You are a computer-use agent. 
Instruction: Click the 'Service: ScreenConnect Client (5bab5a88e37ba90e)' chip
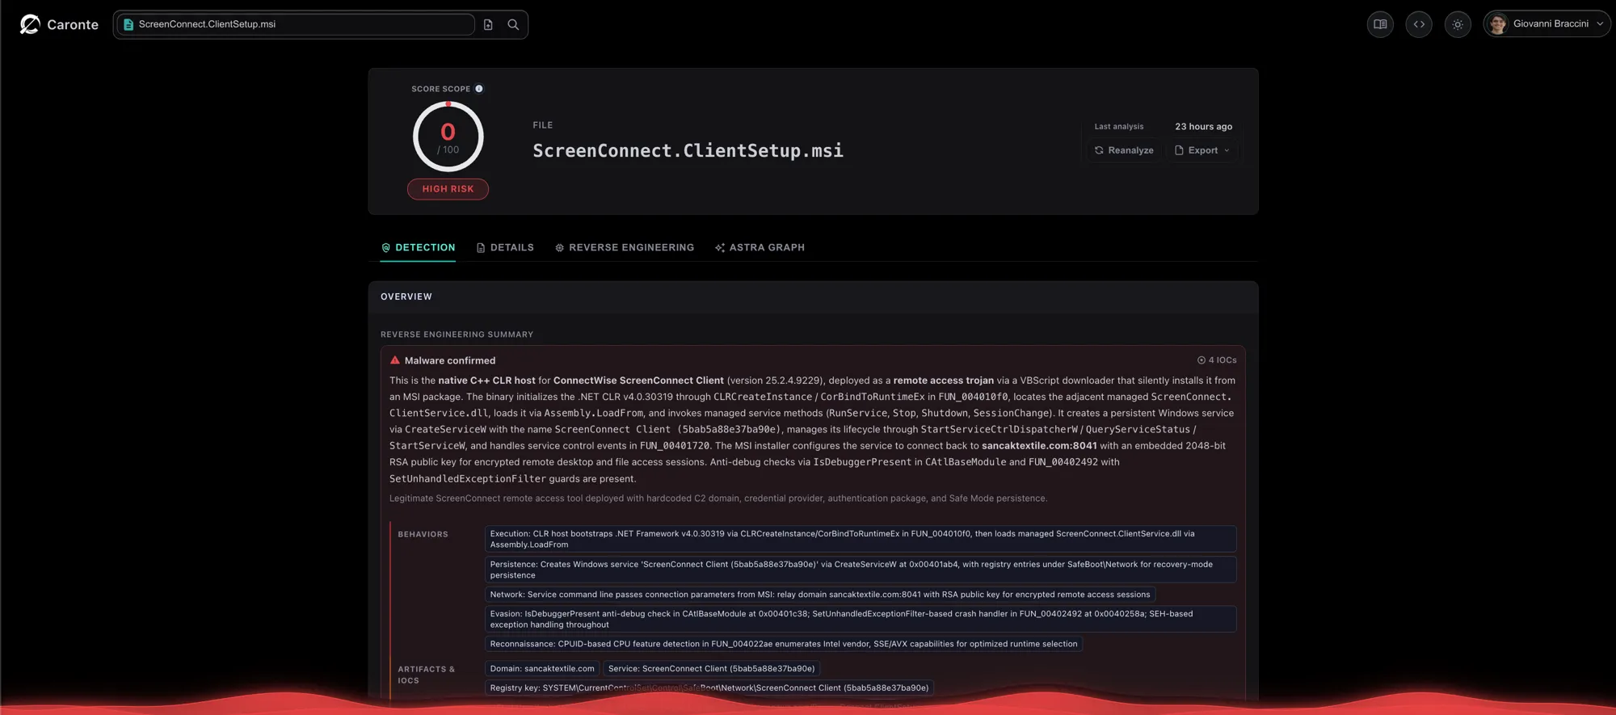(x=711, y=669)
